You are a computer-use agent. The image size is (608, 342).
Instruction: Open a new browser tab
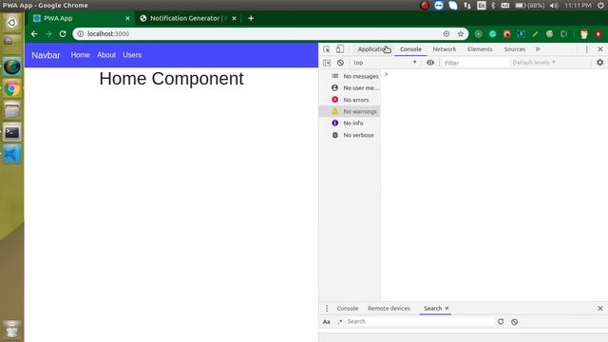coord(251,18)
